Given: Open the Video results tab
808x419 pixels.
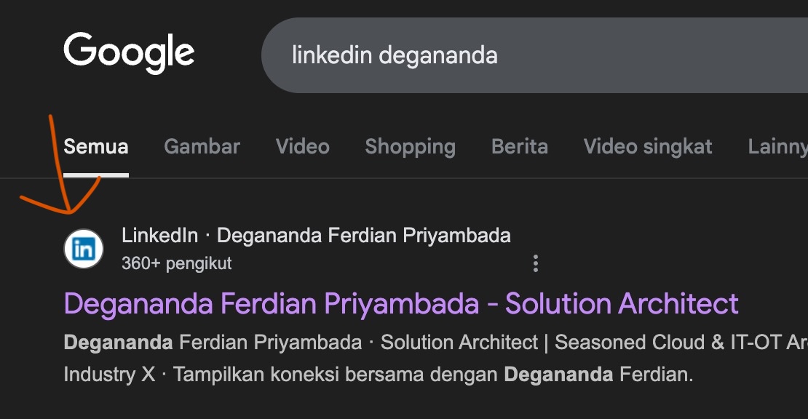Looking at the screenshot, I should click(302, 147).
